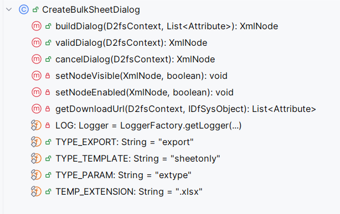Collapse the CreateBulkSheetDialog class node
Image resolution: width=340 pixels, height=214 pixels.
point(9,9)
